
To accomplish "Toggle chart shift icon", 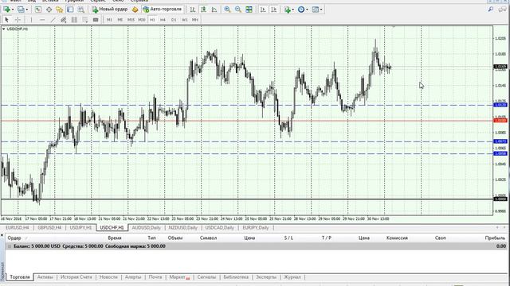I will click(x=273, y=10).
